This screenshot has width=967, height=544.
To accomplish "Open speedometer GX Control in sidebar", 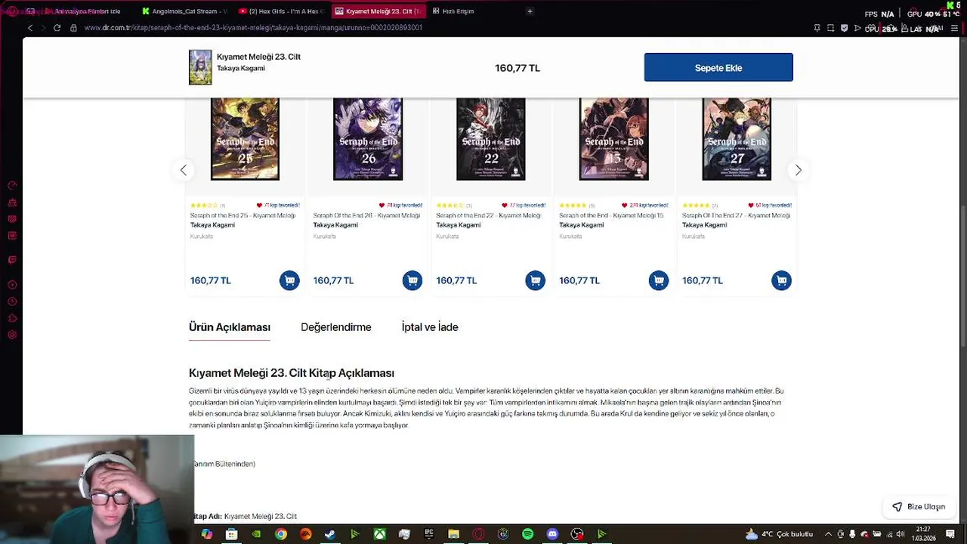I will point(12,185).
